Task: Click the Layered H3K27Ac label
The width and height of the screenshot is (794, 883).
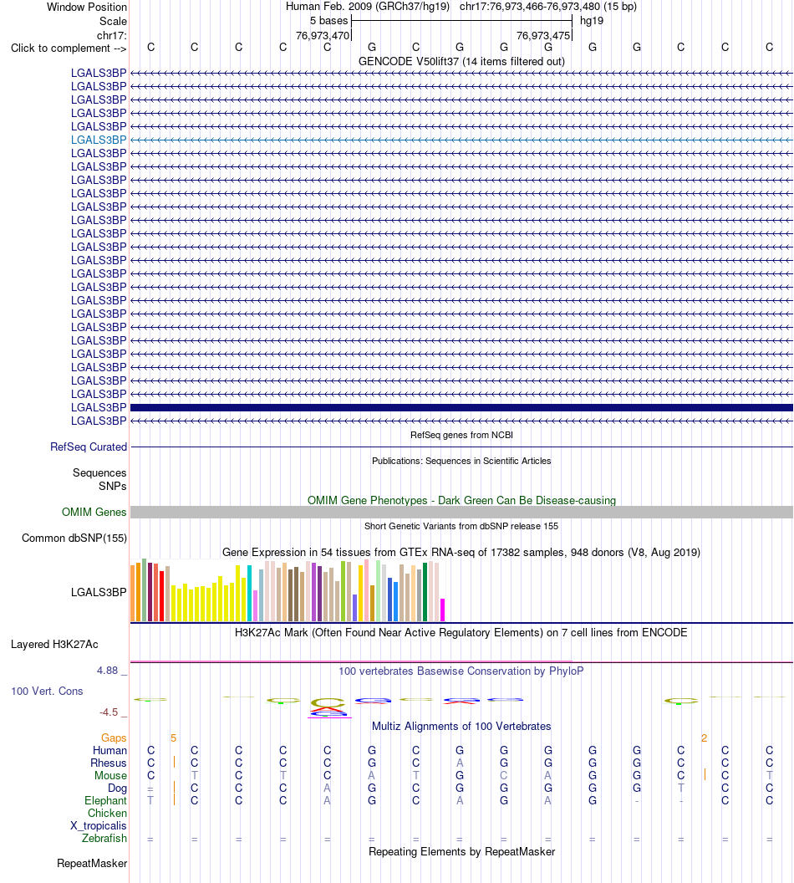Action: click(x=54, y=644)
